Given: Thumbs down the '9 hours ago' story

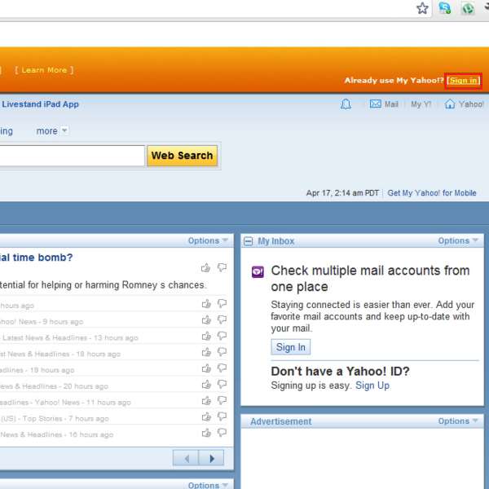Looking at the screenshot, I should point(222,320).
